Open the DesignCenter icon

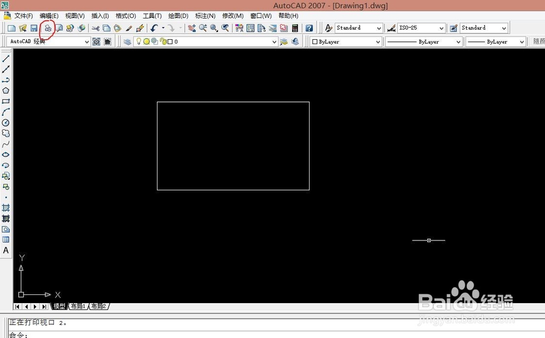(x=250, y=28)
